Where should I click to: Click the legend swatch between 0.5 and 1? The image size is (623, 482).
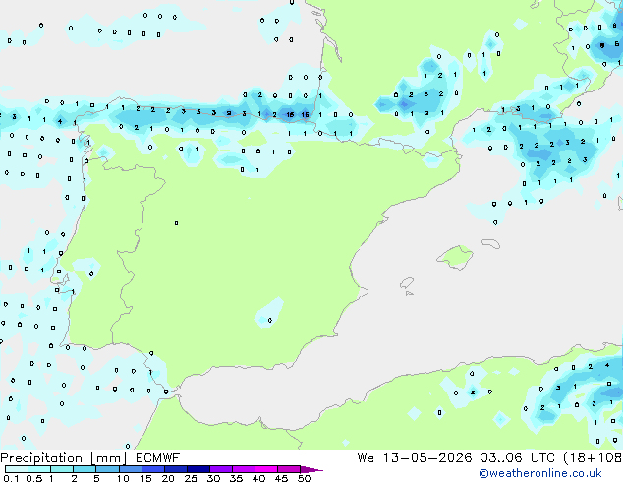[39, 469]
